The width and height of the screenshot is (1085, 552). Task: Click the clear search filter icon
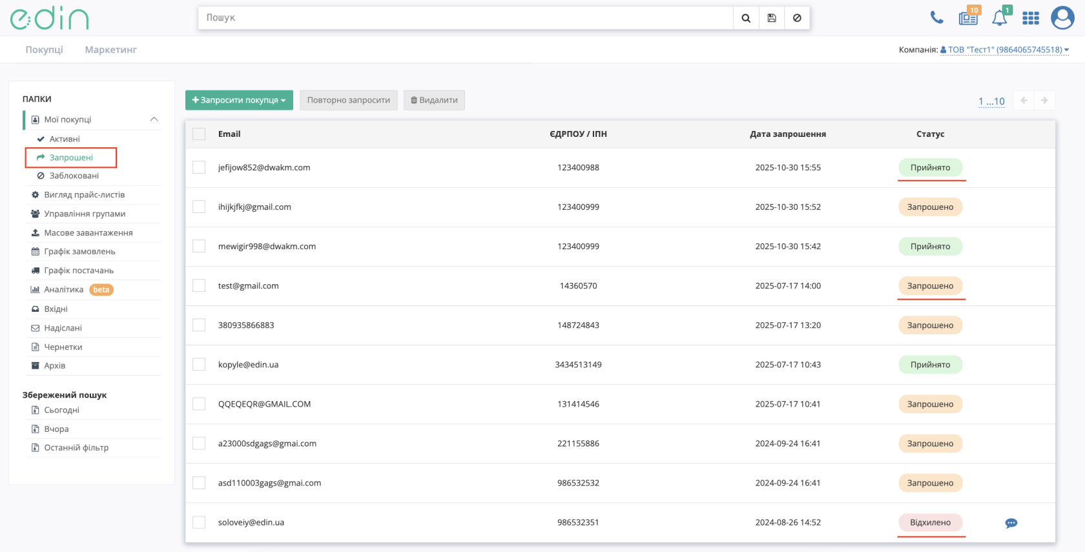(x=797, y=18)
